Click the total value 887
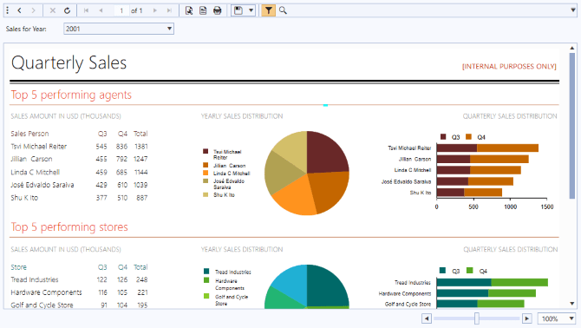 pyautogui.click(x=141, y=198)
